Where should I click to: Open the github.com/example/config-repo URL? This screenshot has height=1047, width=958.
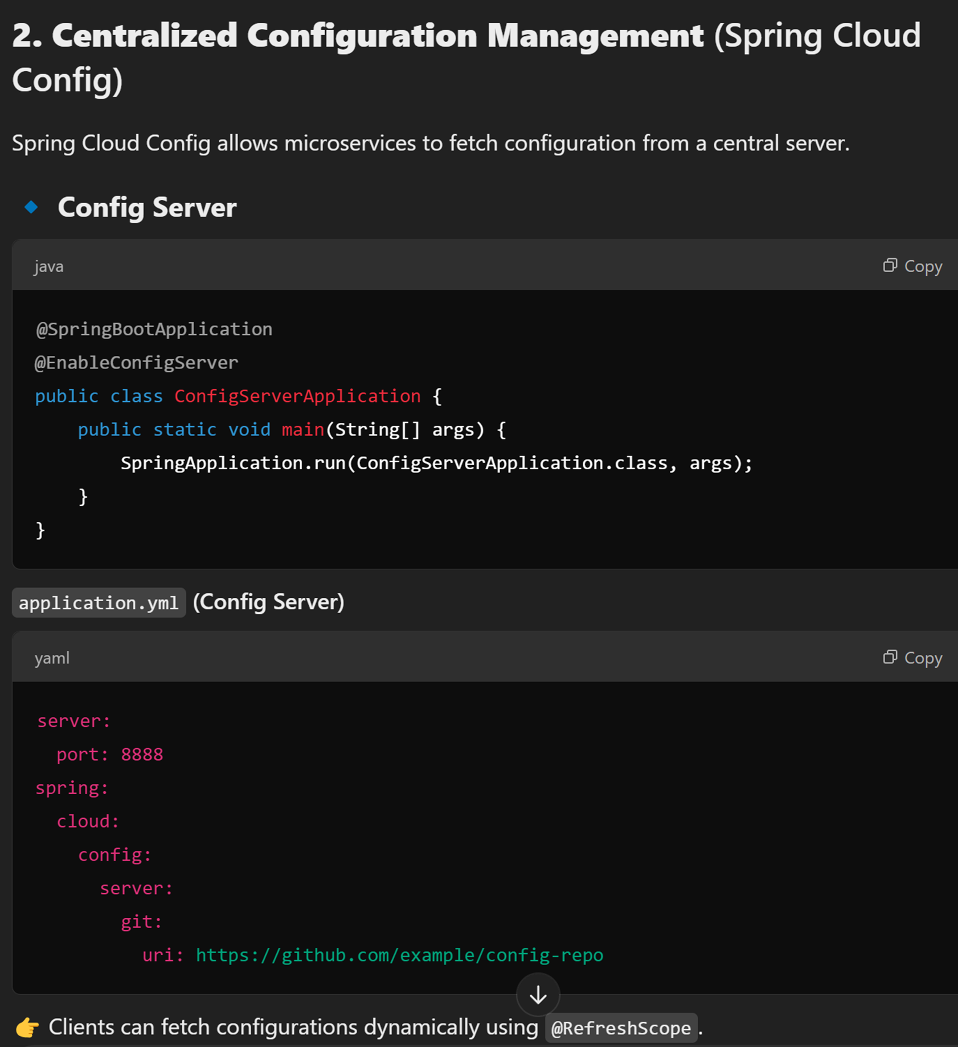click(x=399, y=955)
